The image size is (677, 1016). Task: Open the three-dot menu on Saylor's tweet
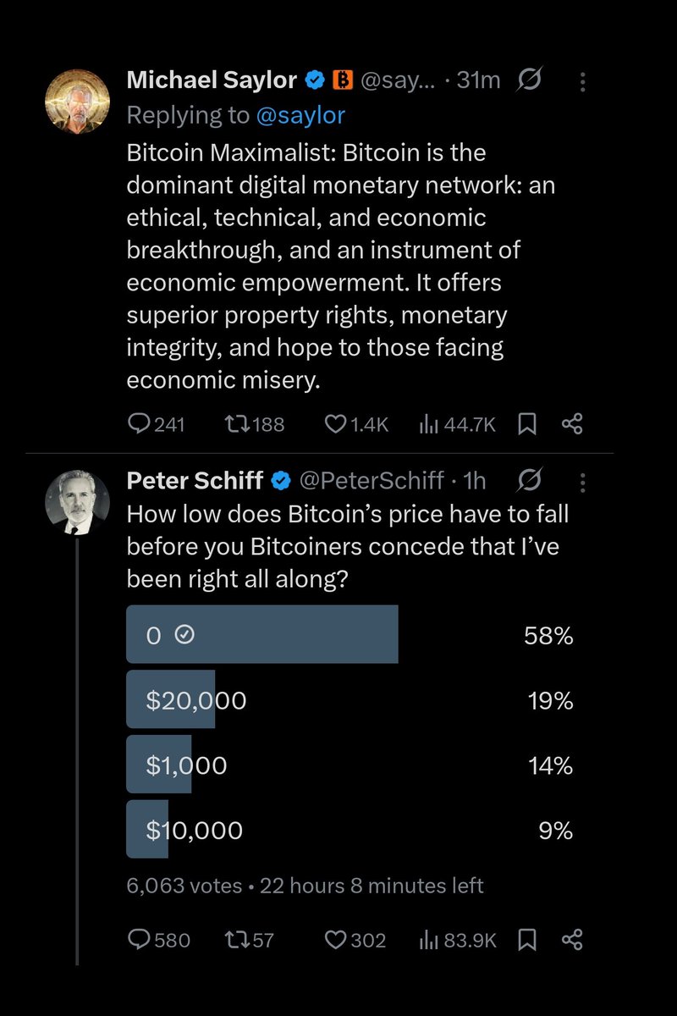pos(582,81)
